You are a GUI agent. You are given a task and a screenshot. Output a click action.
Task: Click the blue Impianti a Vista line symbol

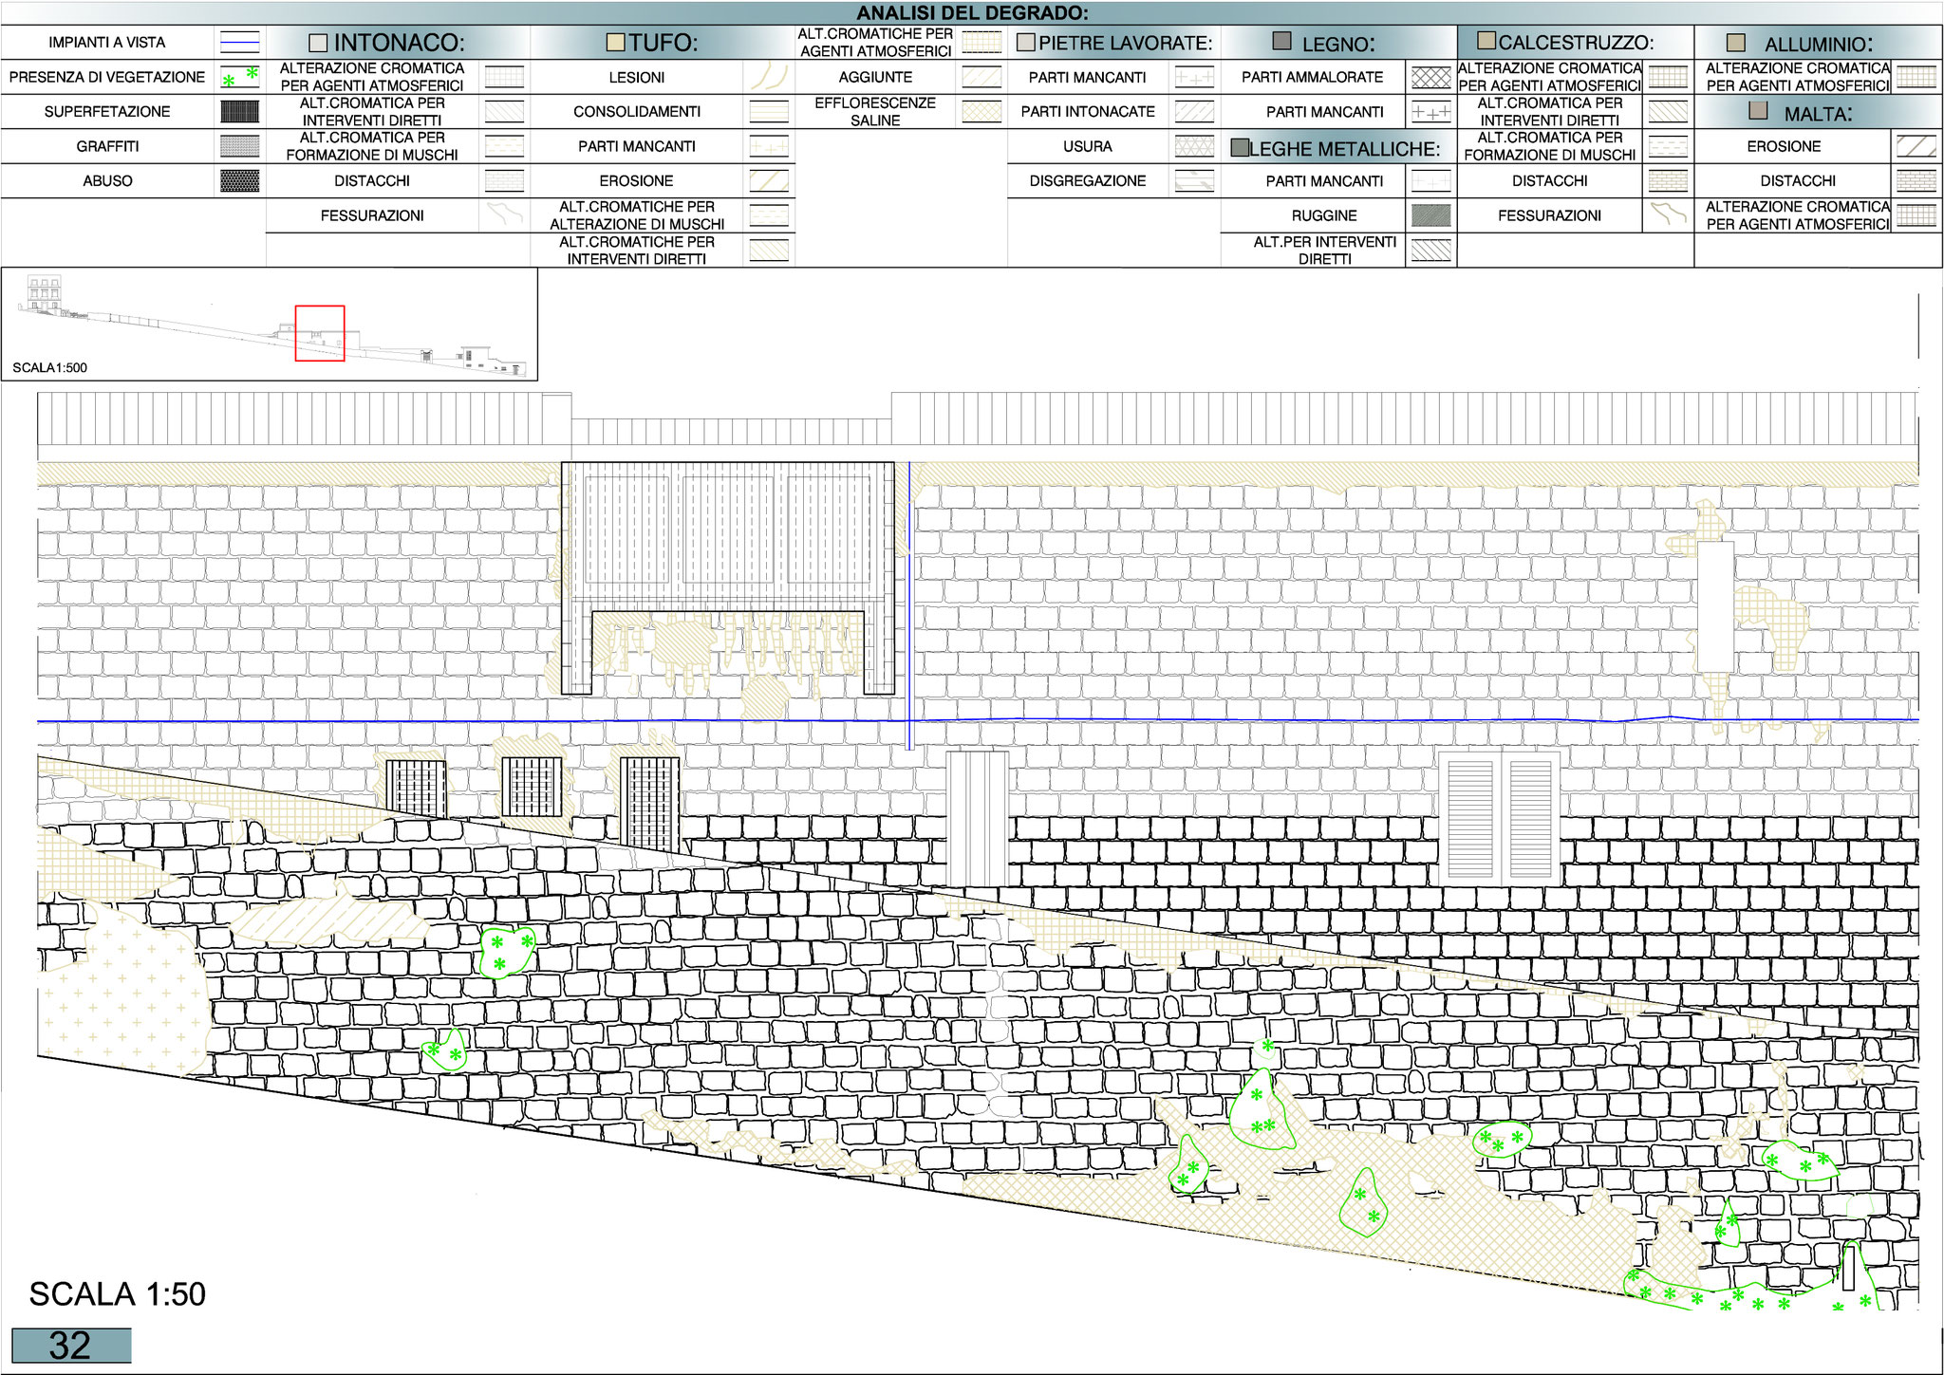(239, 43)
